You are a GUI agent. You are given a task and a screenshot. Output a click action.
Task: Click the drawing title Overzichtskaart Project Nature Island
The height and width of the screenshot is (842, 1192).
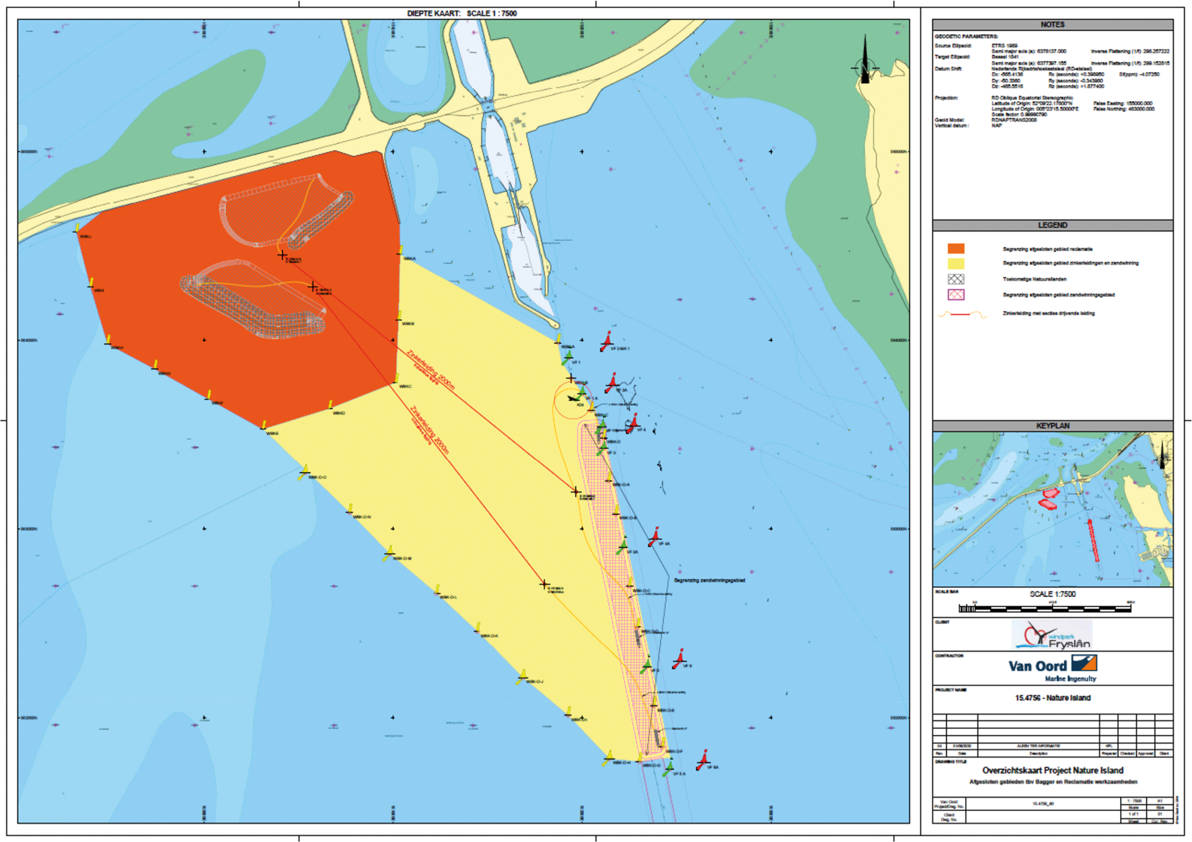(1052, 771)
